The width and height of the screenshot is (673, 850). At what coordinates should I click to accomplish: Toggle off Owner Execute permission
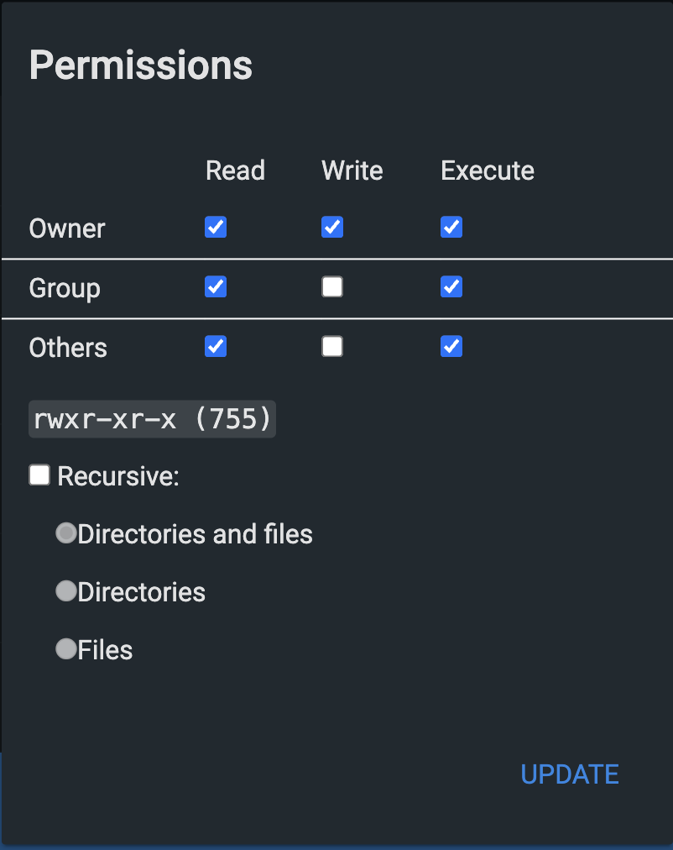(x=451, y=227)
